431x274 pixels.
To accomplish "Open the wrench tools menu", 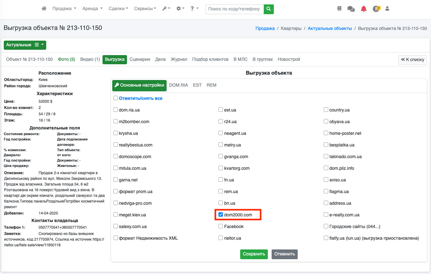I will click(166, 9).
